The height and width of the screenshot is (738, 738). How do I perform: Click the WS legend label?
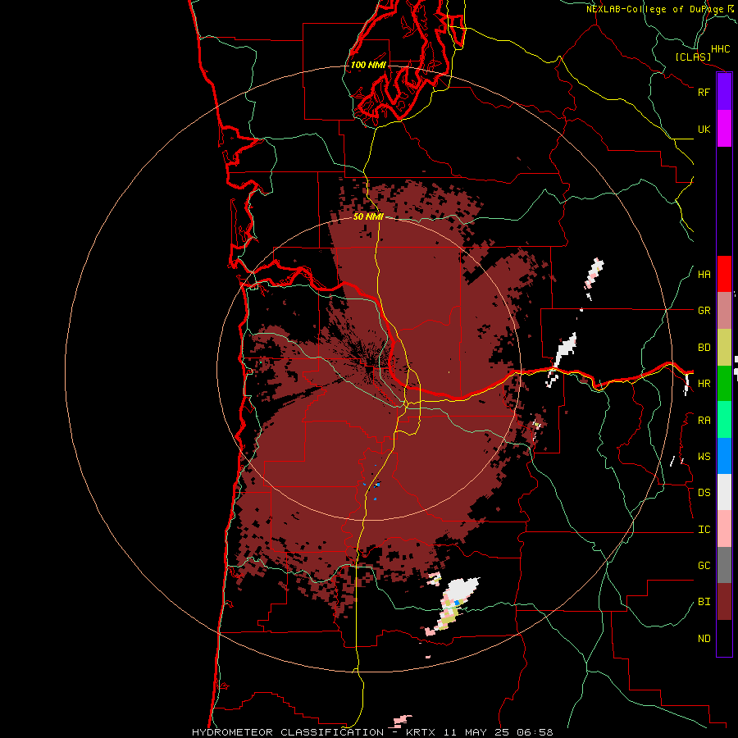point(704,457)
